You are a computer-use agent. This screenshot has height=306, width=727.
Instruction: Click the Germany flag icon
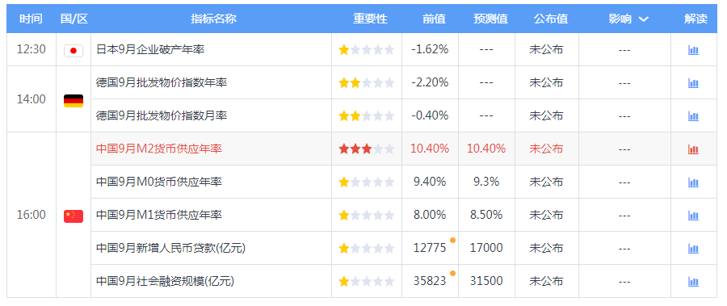click(74, 101)
